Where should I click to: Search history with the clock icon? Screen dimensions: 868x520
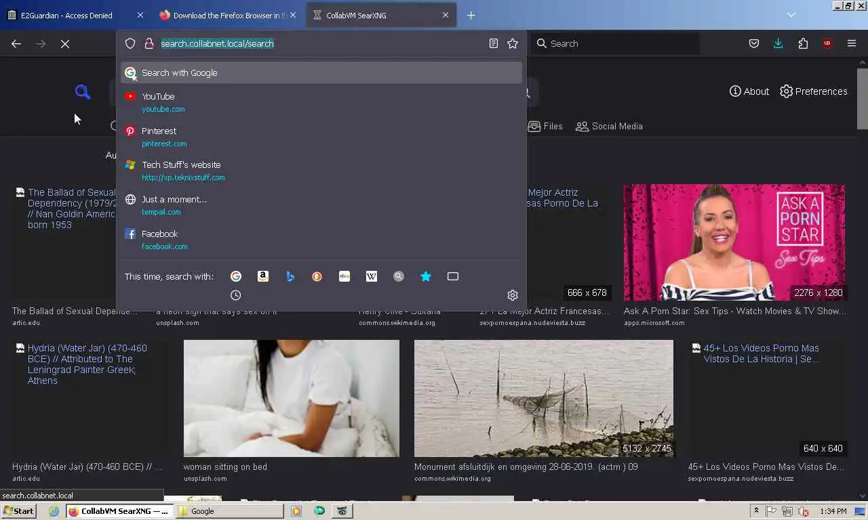pos(236,295)
